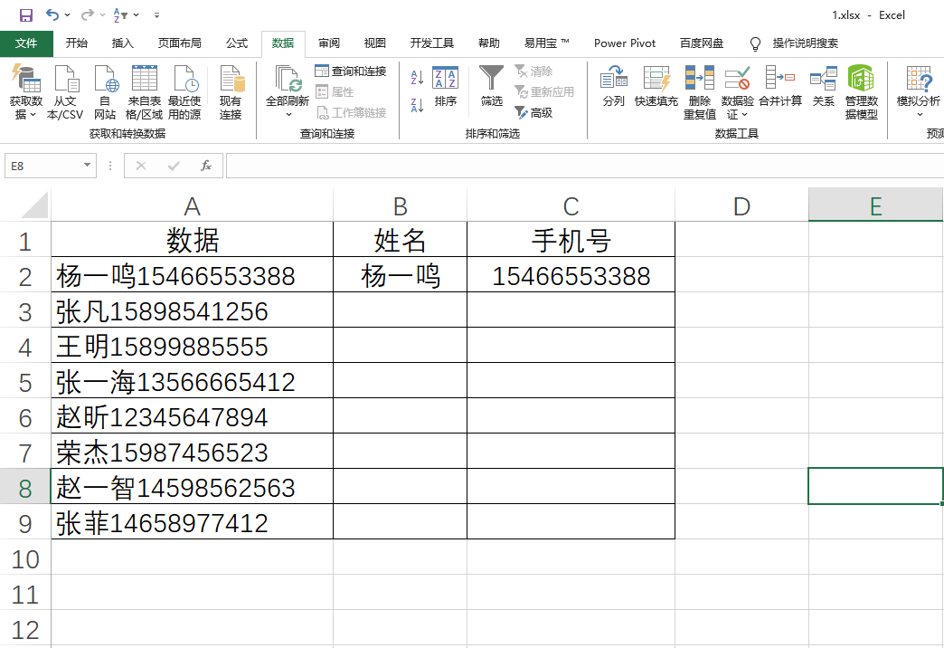The image size is (944, 648).
Task: Click the Redo arrow icon
Action: pyautogui.click(x=88, y=15)
